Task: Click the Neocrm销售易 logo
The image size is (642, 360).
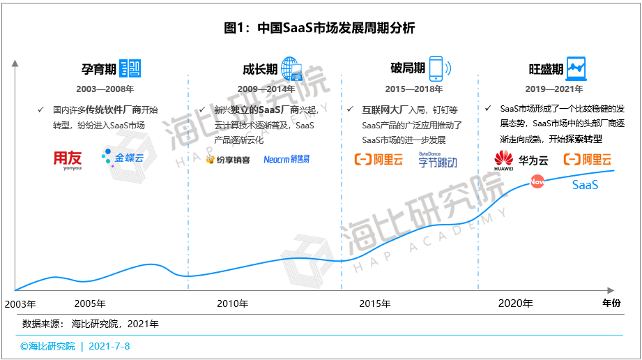Action: click(286, 160)
